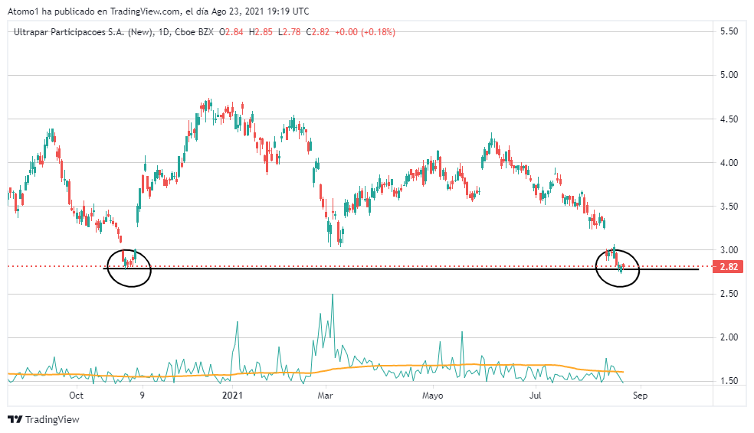This screenshot has width=754, height=433.
Task: Click the 2021 year label on time axis
Action: pos(232,396)
